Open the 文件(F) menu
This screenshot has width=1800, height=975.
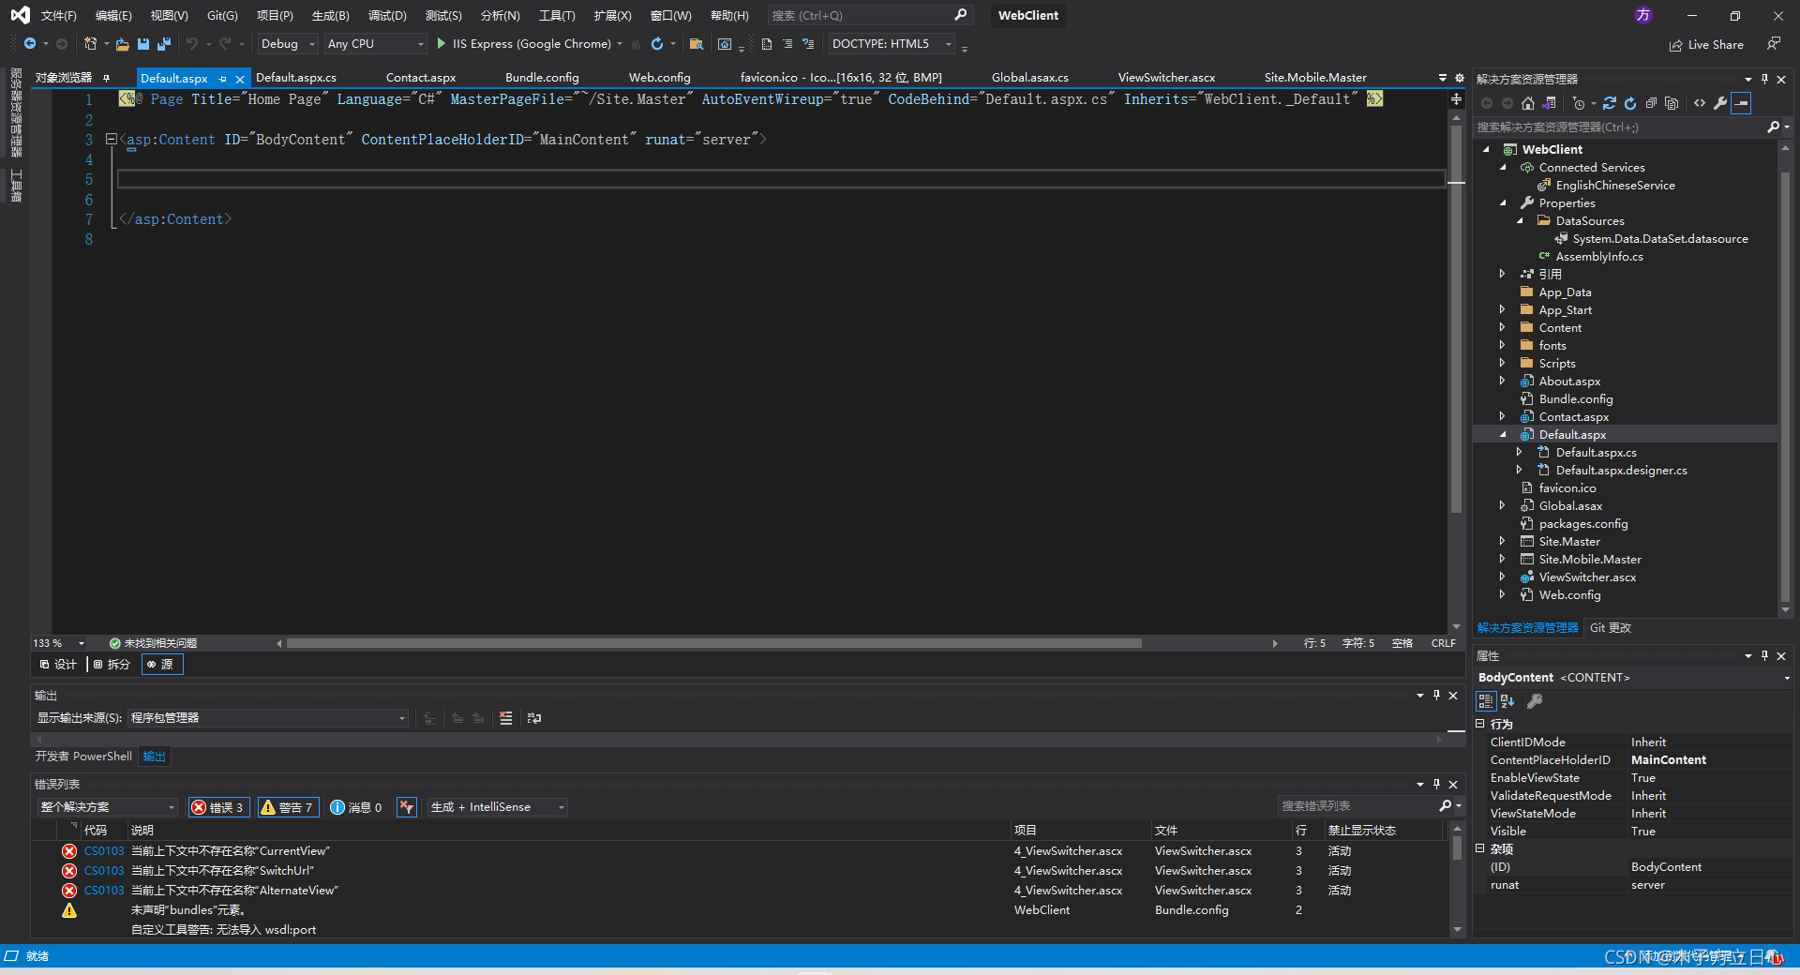point(58,16)
